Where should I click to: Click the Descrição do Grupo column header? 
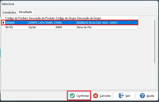point(107,18)
